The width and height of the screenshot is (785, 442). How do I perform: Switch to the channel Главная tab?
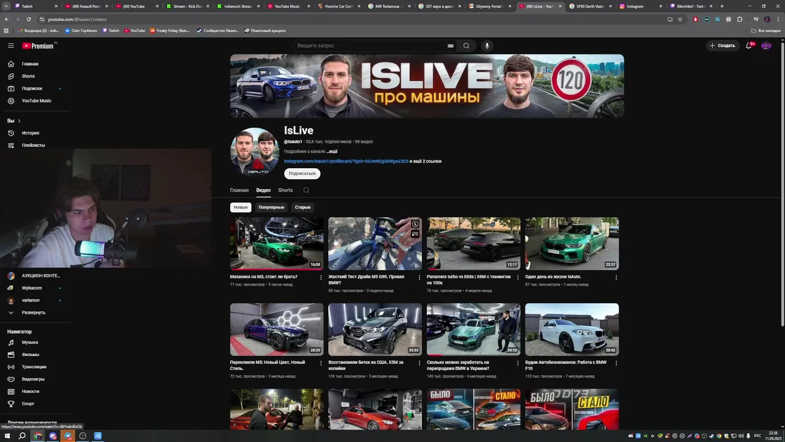coord(239,190)
